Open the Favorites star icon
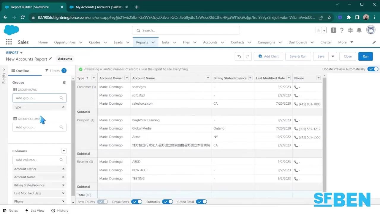Screen dimensions: 380x214 coord(319,30)
